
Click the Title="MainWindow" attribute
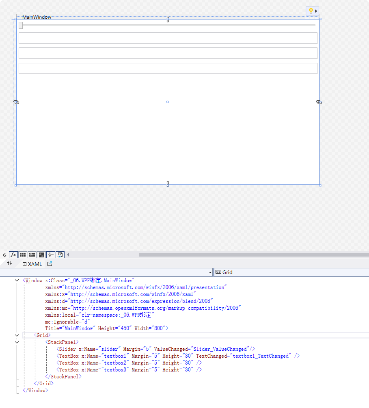click(x=70, y=328)
